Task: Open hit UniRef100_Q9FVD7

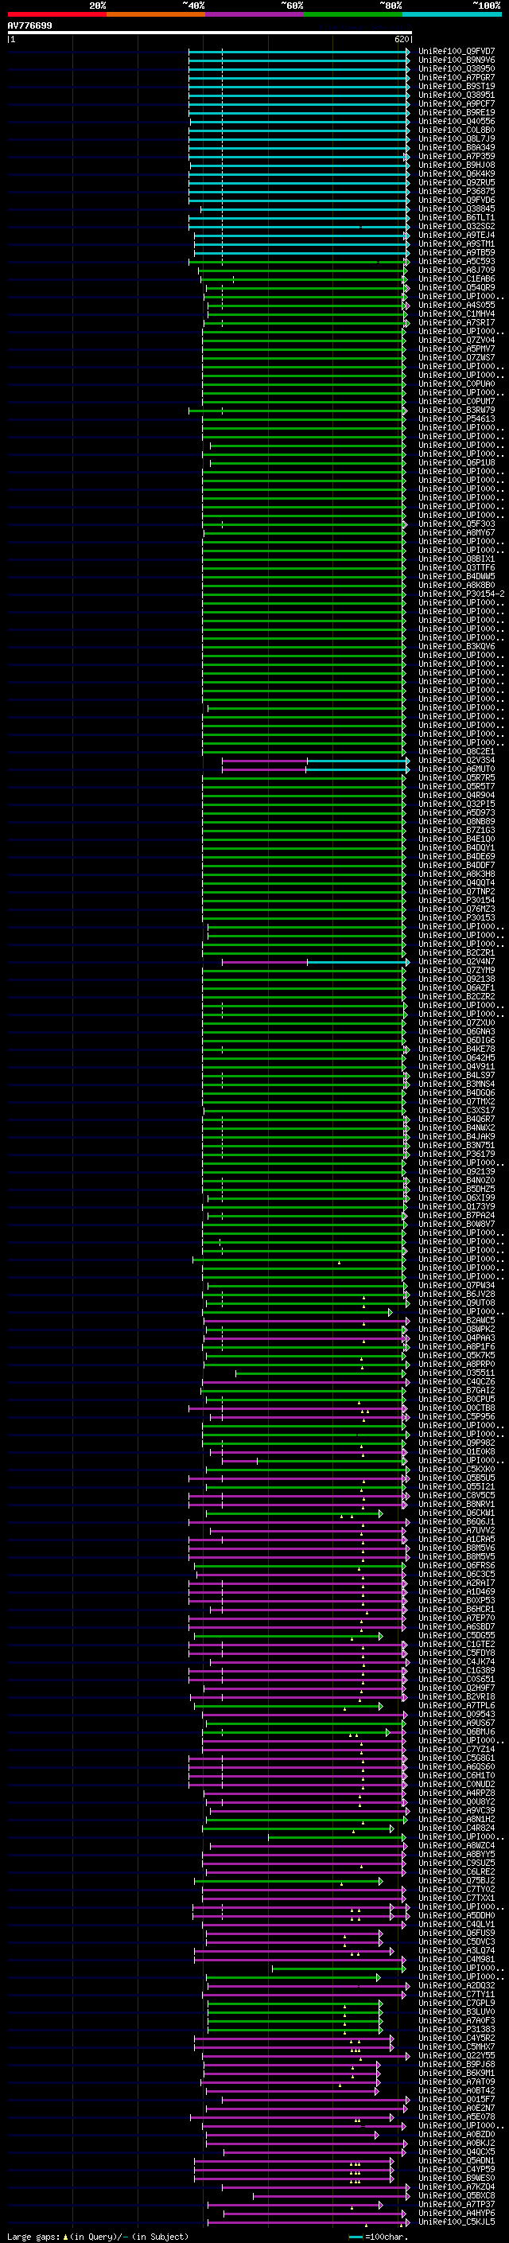Action: (x=456, y=52)
